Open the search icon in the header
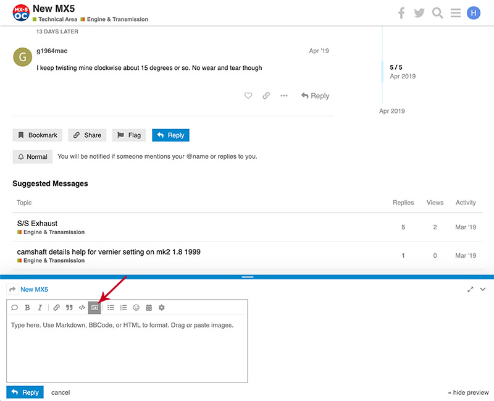Screen dimensions: 494x401 tap(438, 13)
